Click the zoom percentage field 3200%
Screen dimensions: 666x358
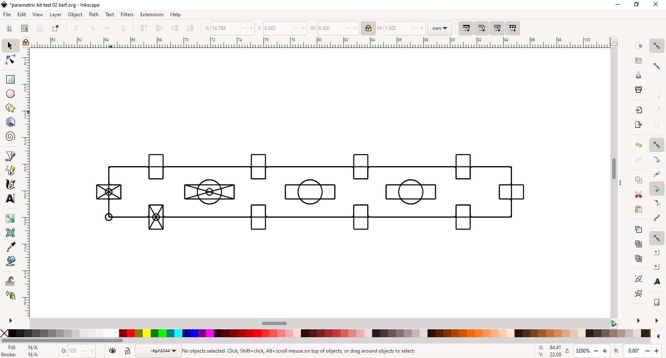click(x=583, y=351)
